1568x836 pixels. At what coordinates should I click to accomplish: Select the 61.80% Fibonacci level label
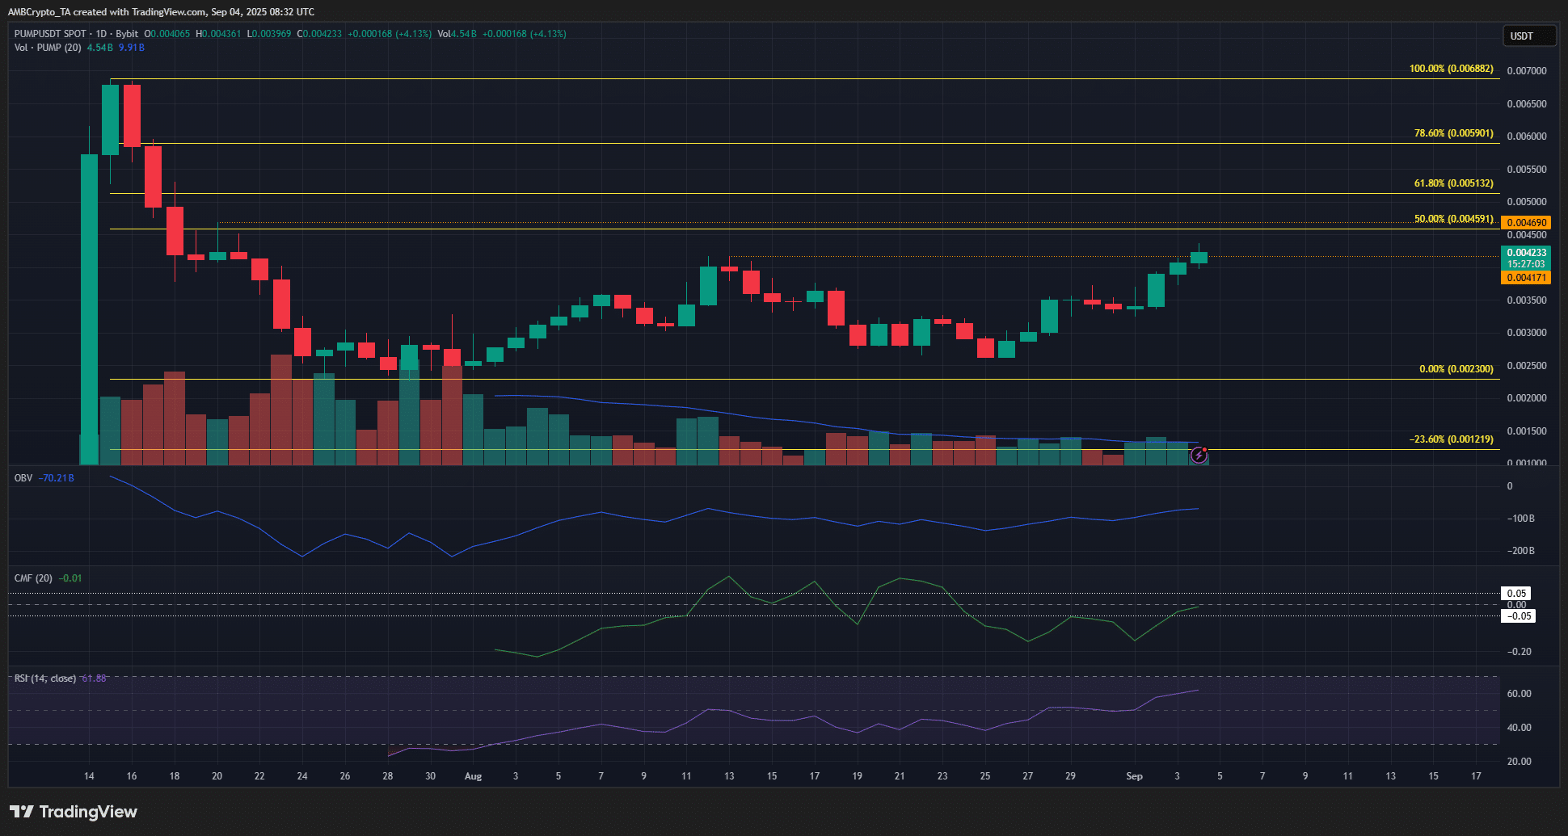click(1453, 183)
